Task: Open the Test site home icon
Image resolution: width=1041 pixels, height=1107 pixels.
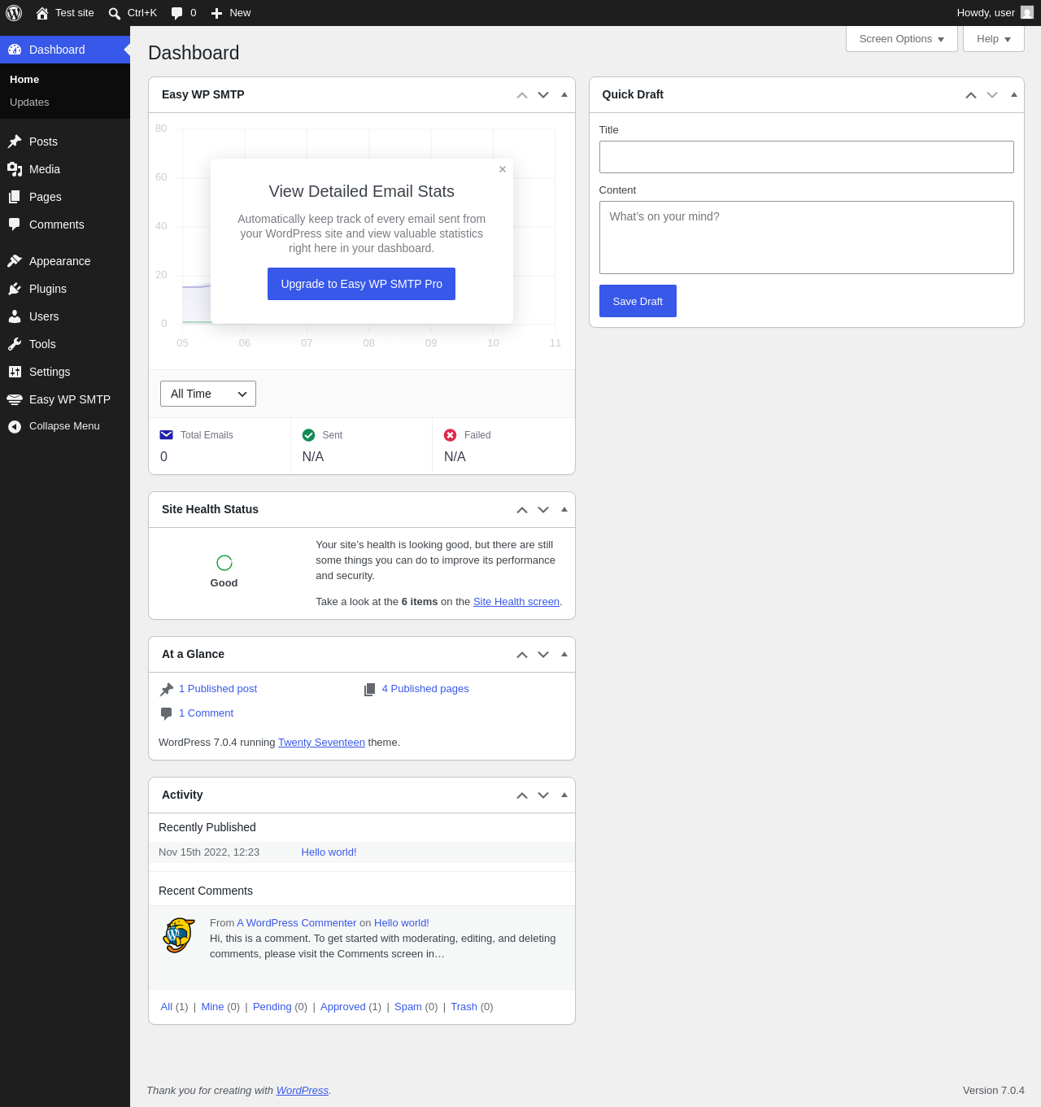Action: 42,13
